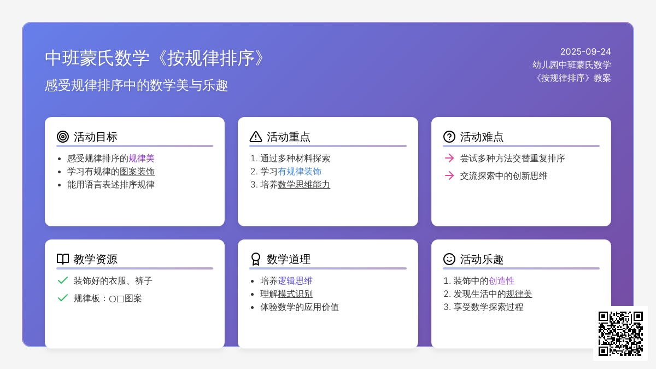Click the underlined 数学思维能力 text
Image resolution: width=656 pixels, height=369 pixels.
304,185
